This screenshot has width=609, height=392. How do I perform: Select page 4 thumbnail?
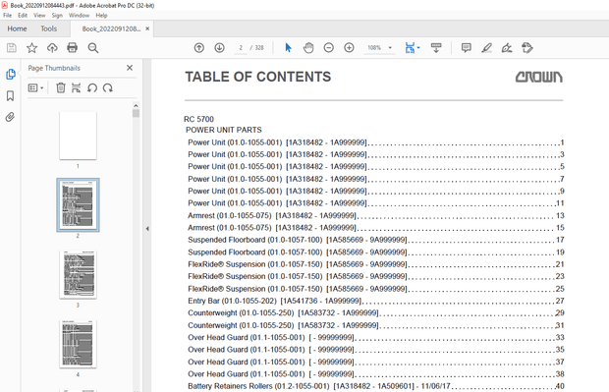coord(78,344)
